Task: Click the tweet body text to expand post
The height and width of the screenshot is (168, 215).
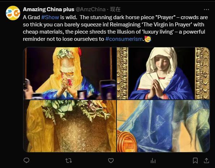Action: (x=115, y=28)
